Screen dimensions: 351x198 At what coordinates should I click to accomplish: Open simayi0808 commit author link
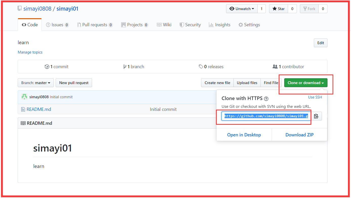tap(39, 97)
